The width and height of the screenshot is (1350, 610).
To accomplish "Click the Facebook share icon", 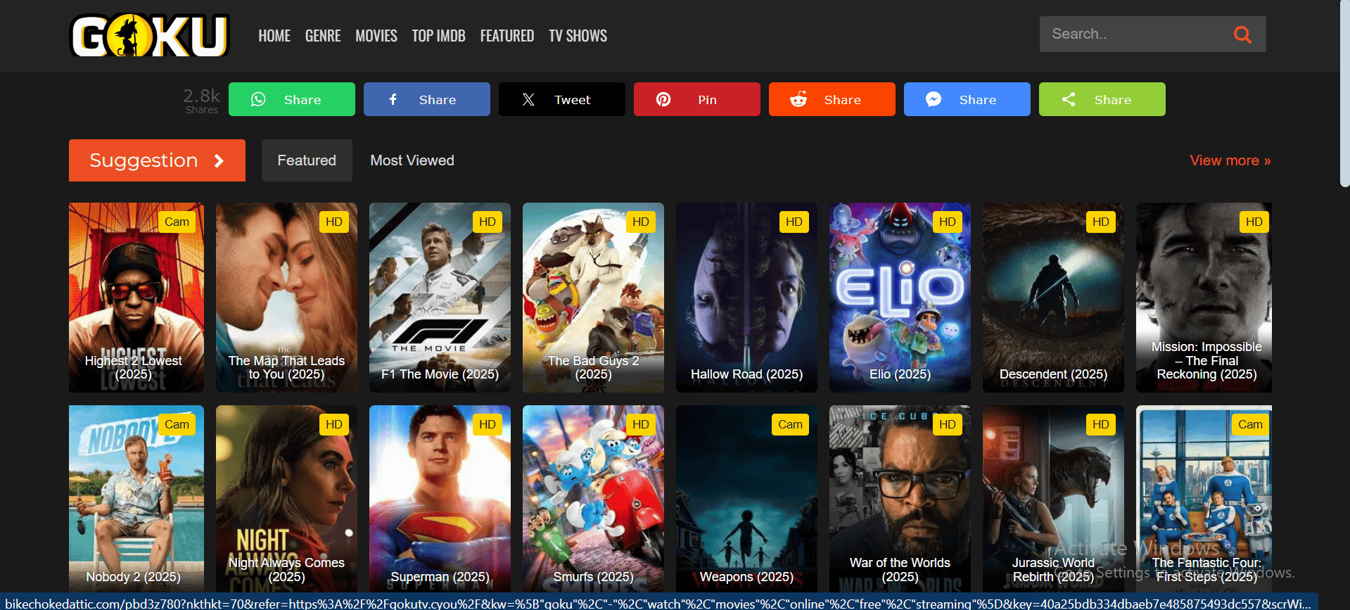I will (x=393, y=99).
